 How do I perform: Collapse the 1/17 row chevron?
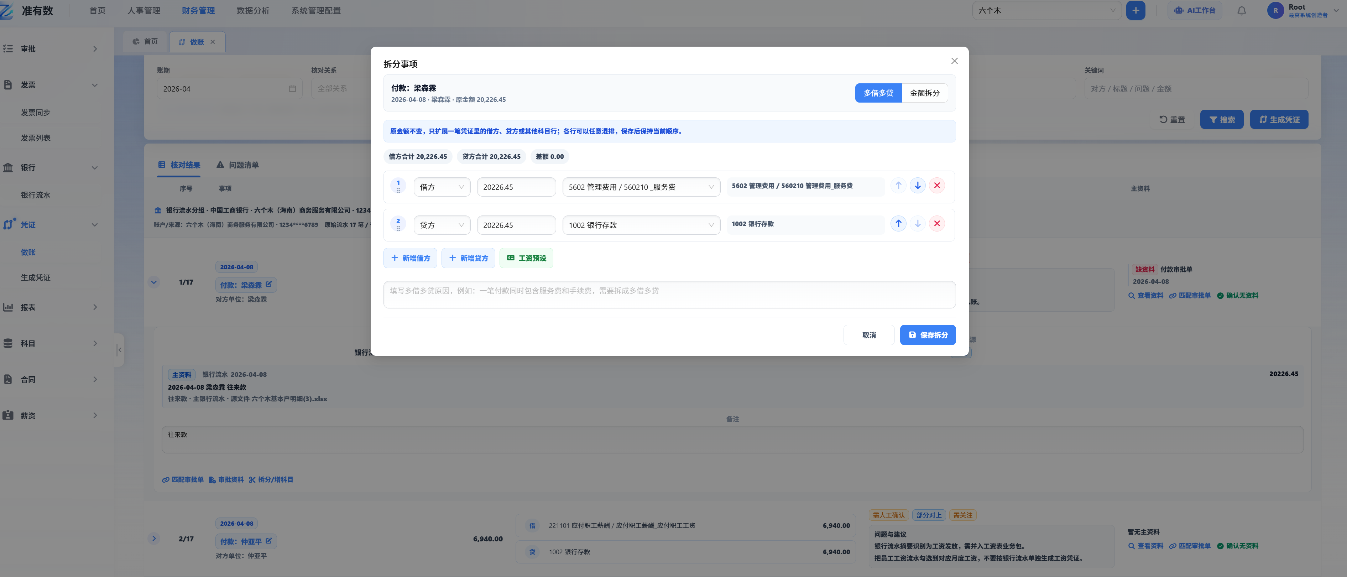[154, 282]
